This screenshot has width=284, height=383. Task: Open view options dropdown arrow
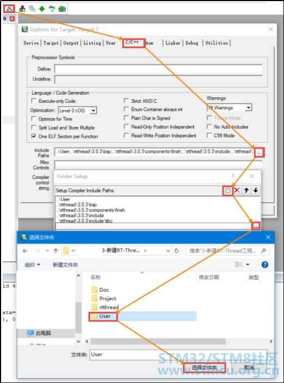pos(248,265)
